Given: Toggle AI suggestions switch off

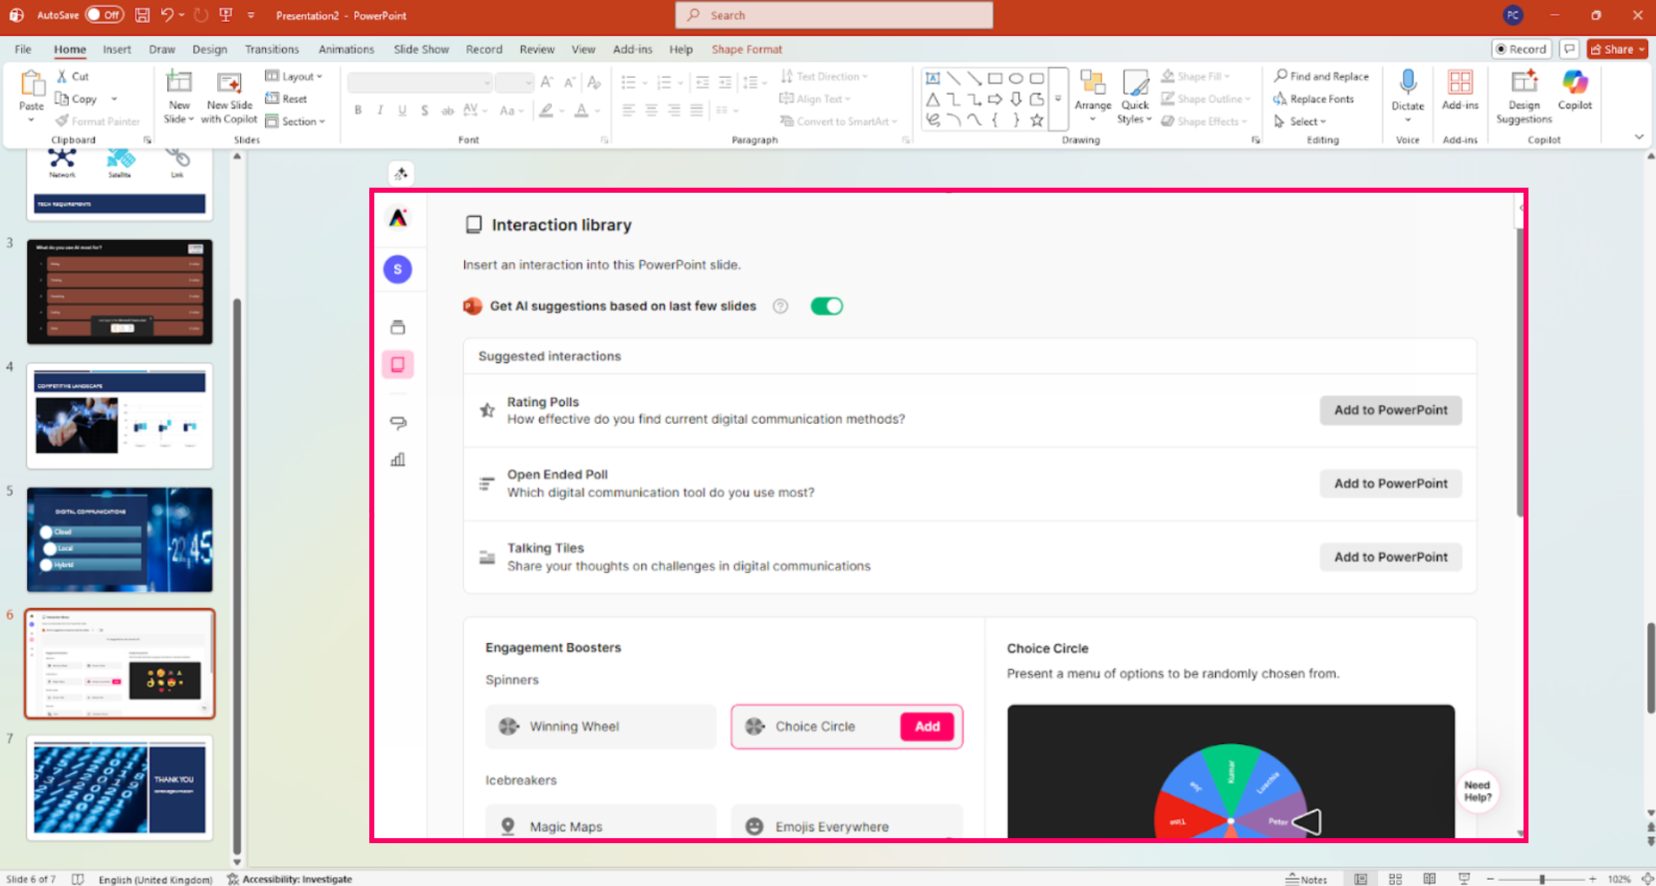Looking at the screenshot, I should point(827,306).
